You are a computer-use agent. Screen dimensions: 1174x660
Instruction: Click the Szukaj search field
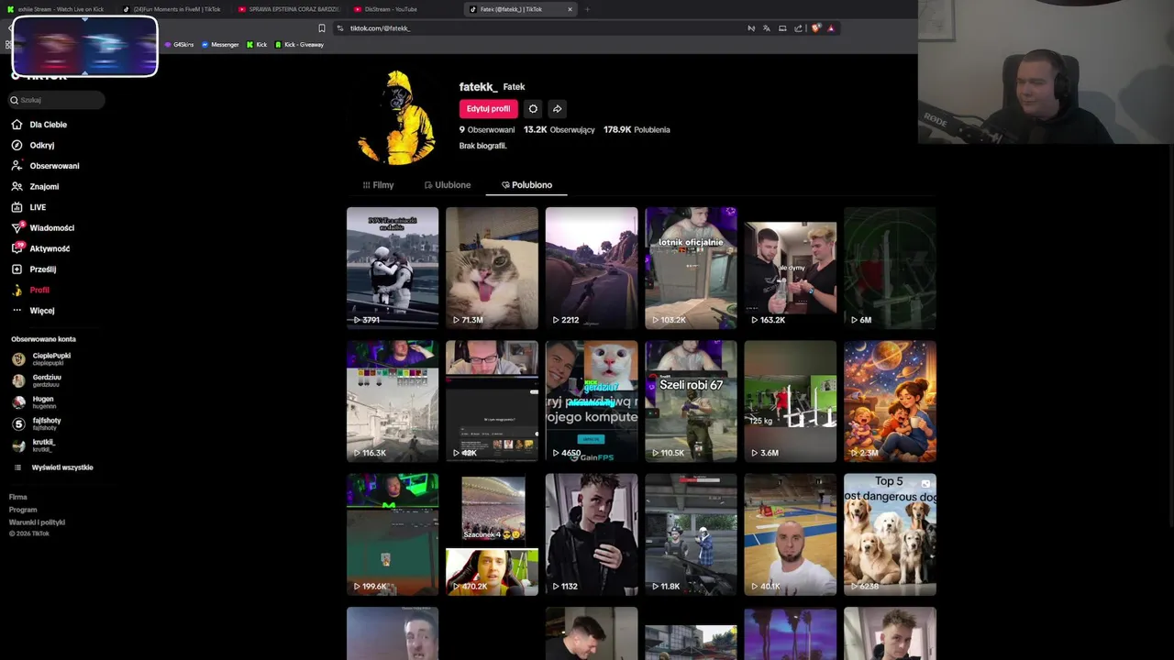point(57,100)
